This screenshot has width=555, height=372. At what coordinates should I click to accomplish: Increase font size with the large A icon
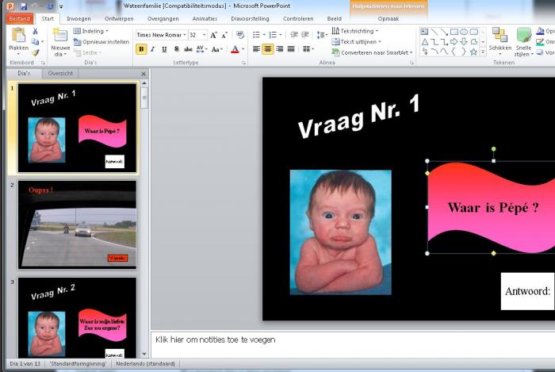coord(213,35)
